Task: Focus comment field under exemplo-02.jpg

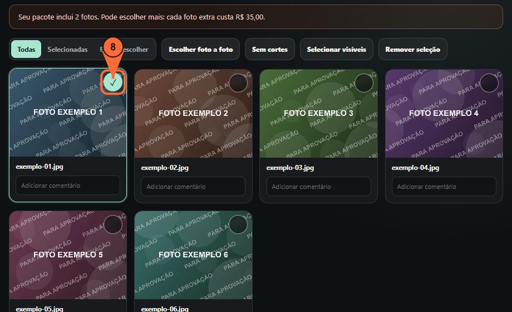Action: pos(193,187)
